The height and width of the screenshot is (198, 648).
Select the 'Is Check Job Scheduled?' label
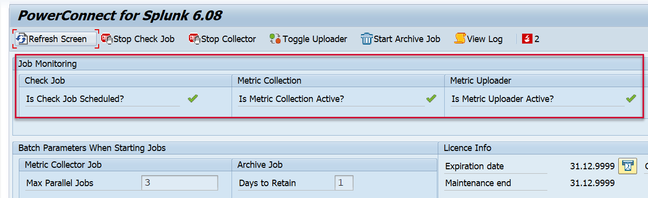(75, 99)
